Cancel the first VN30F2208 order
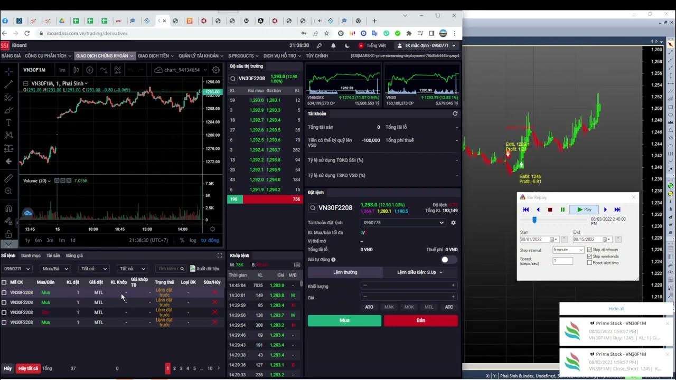This screenshot has height=380, width=676. (x=214, y=292)
